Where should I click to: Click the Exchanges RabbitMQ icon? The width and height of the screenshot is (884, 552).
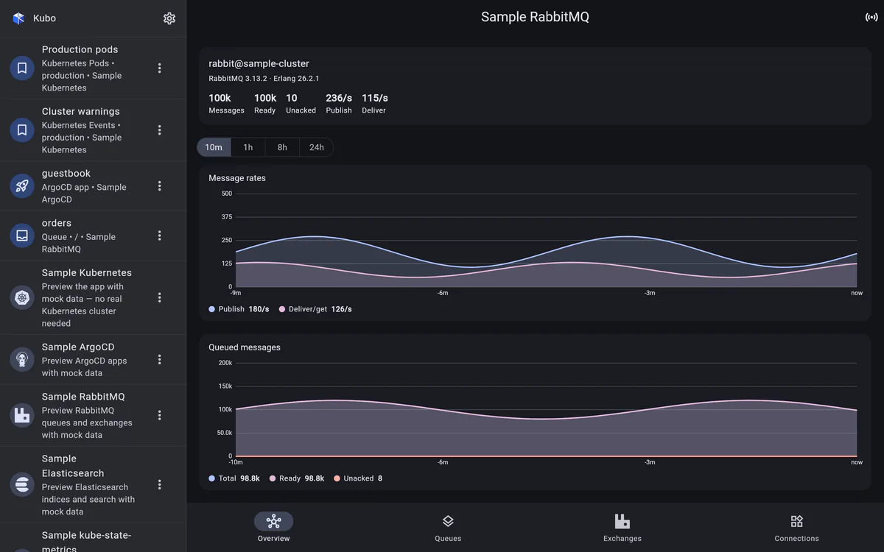[x=622, y=521]
